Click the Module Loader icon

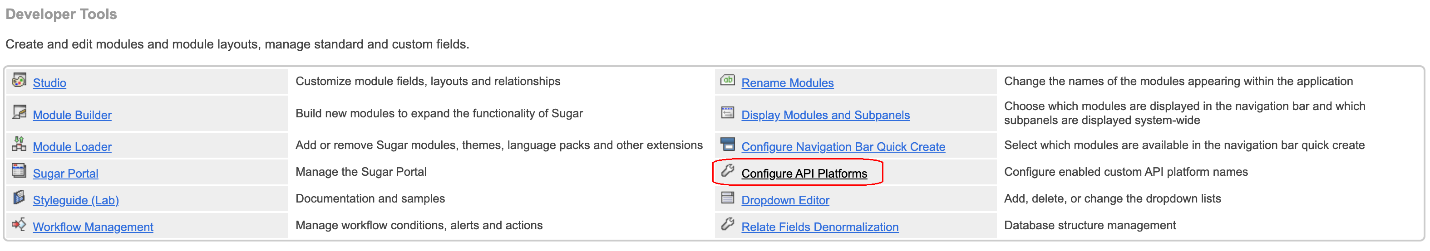[19, 144]
